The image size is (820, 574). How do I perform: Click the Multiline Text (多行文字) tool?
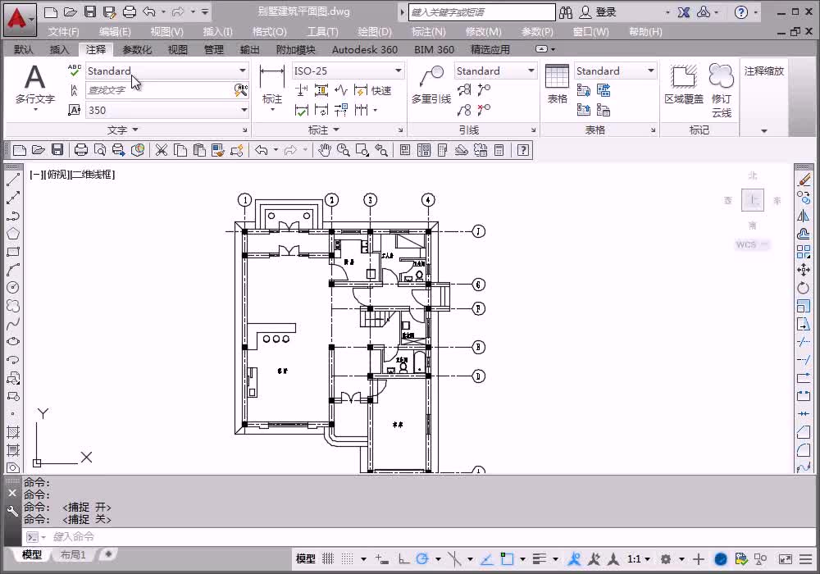click(34, 84)
